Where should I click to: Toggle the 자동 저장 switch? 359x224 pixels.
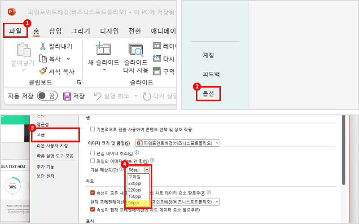tap(47, 96)
